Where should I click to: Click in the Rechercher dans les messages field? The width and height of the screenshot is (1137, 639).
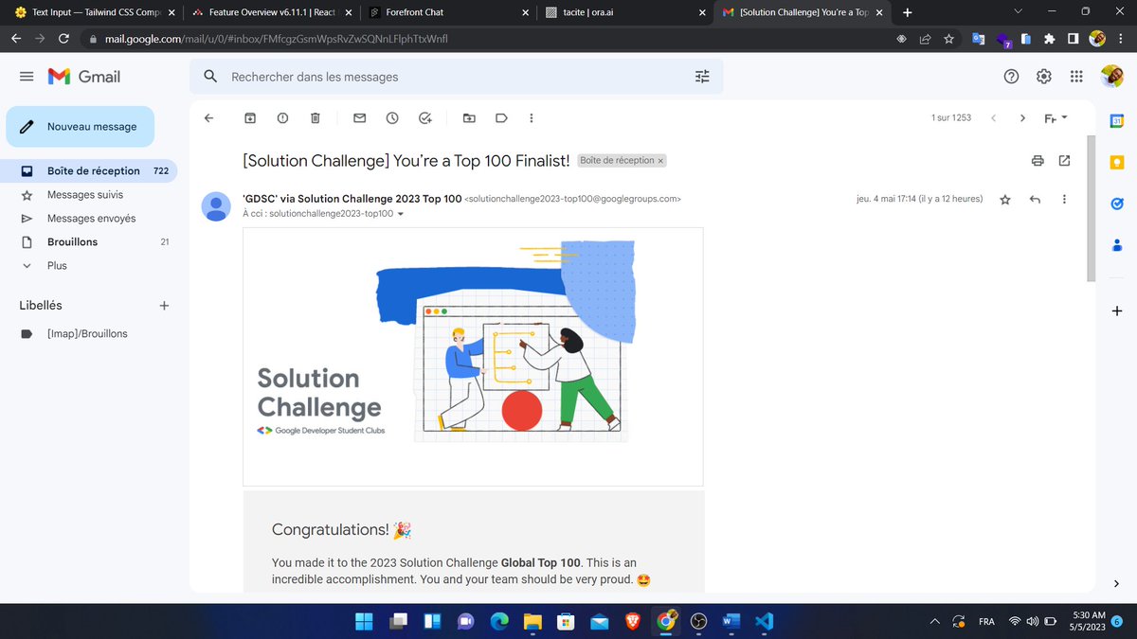(455, 77)
